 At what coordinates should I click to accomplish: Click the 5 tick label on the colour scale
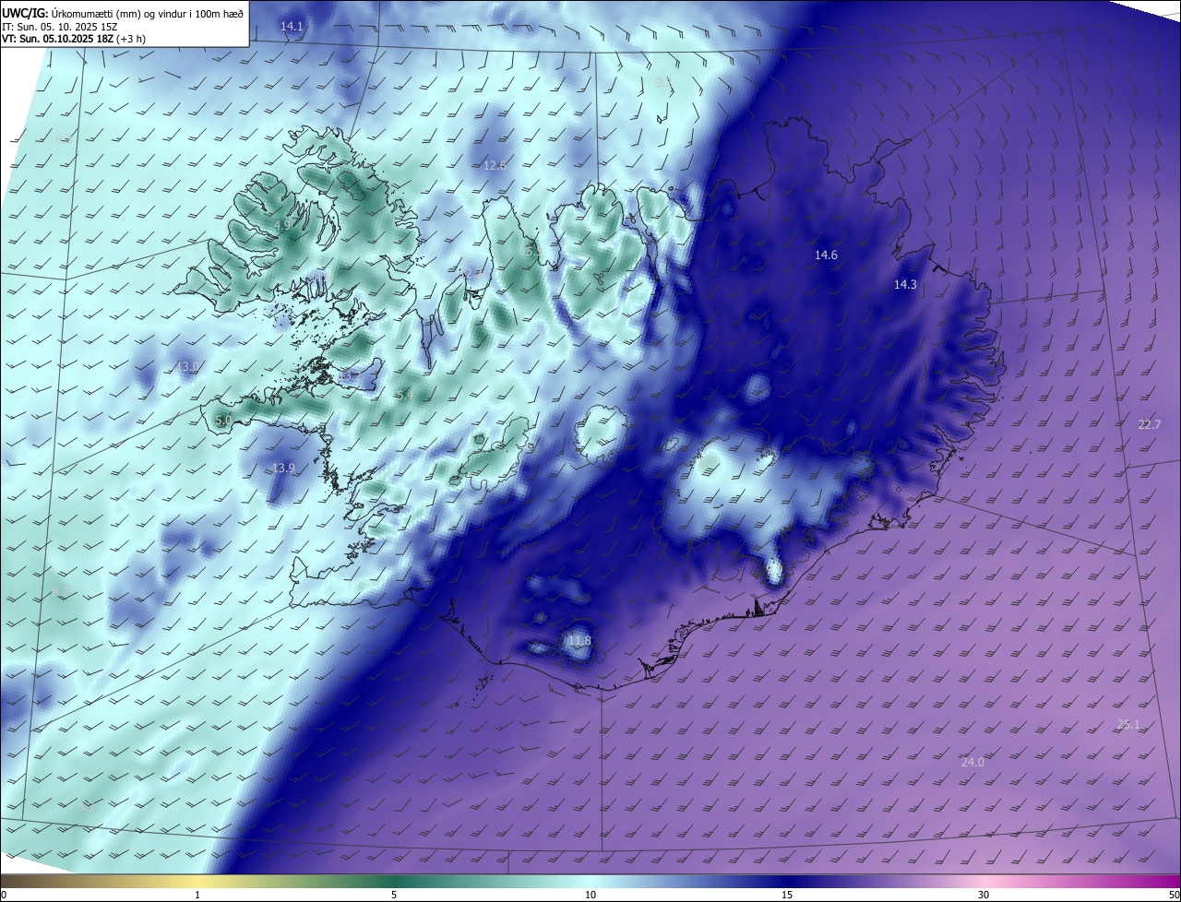[x=394, y=895]
